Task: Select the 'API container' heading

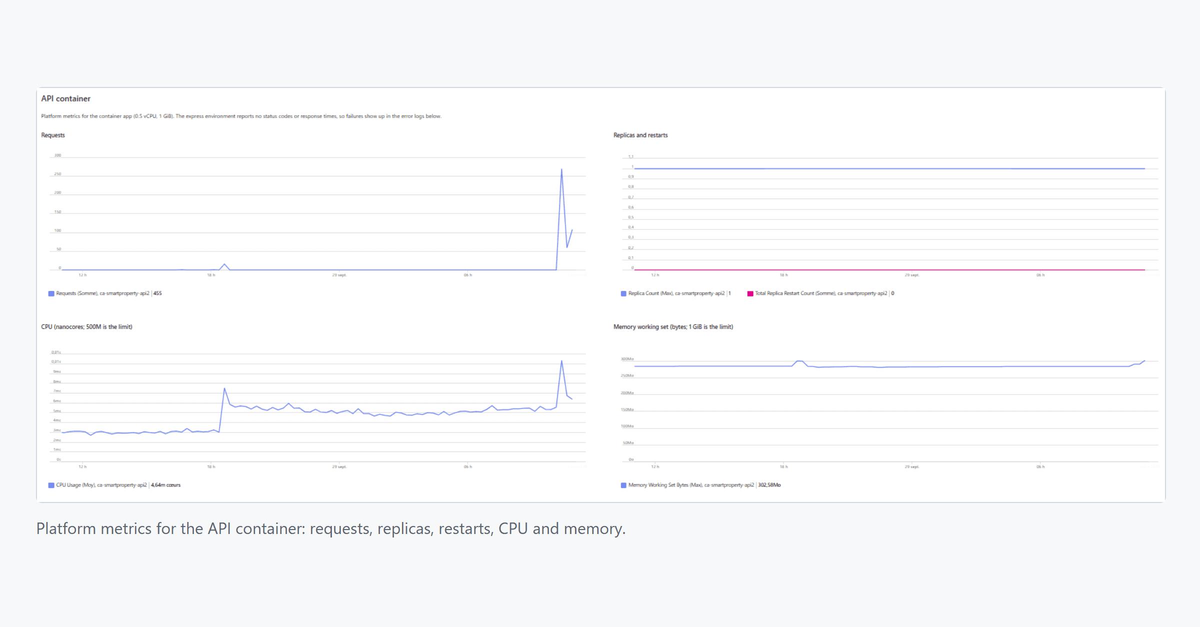Action: click(x=66, y=98)
